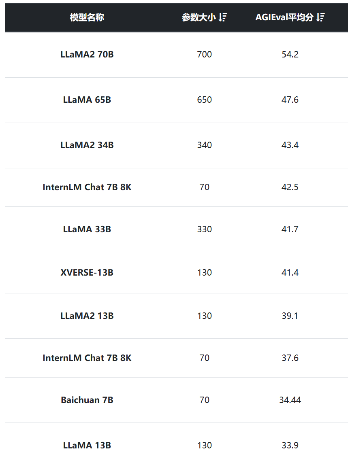Select the LLaMA2 13B model name
The image size is (348, 465).
click(87, 316)
